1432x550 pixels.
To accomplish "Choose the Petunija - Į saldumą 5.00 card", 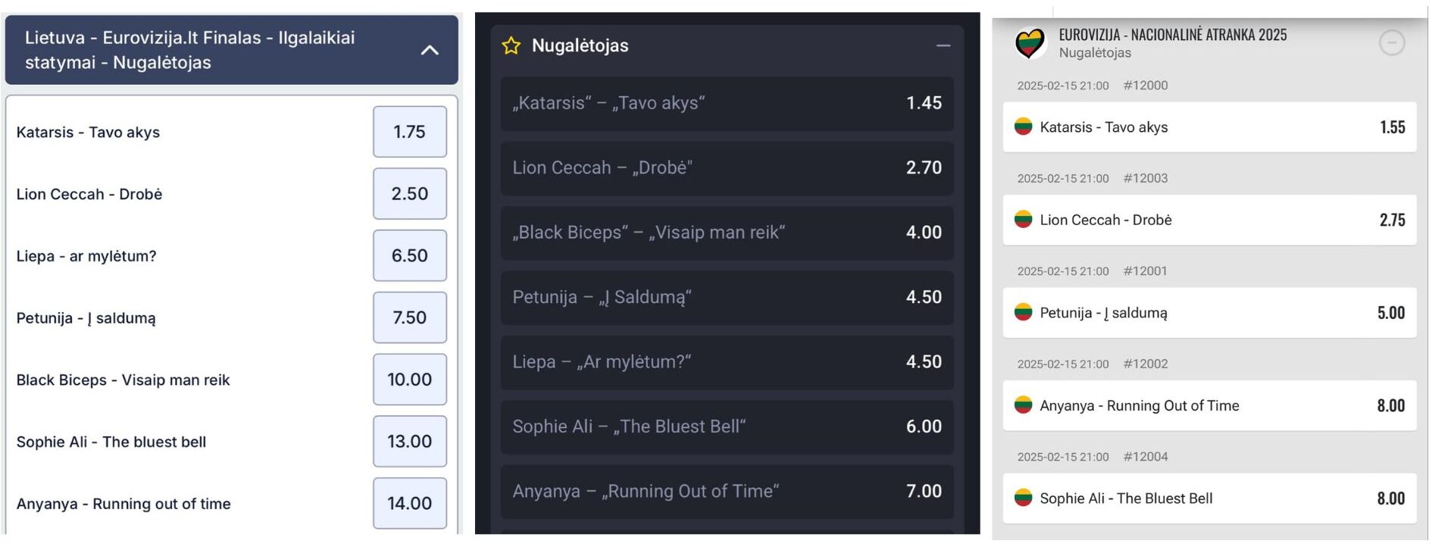I will click(1209, 312).
